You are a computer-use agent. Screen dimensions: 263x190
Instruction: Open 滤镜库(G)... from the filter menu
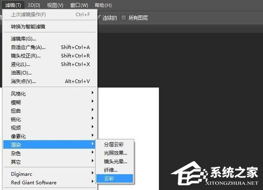[50, 39]
